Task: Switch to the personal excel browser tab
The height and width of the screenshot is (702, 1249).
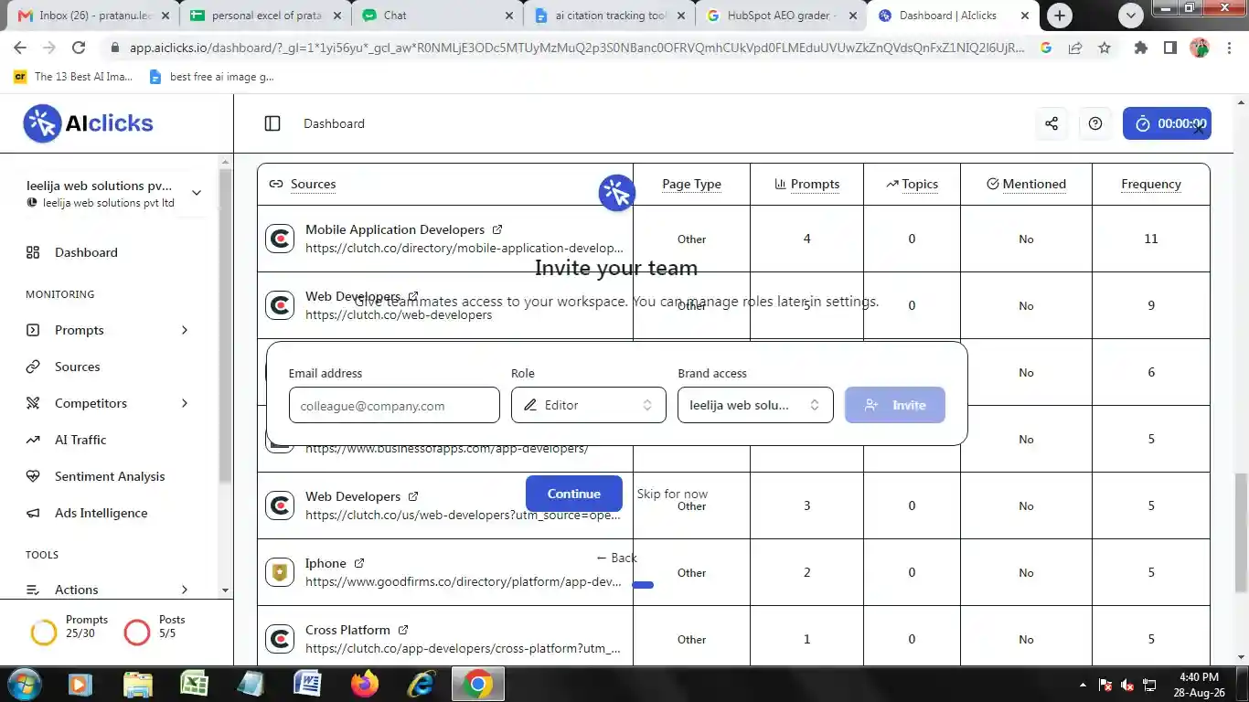Action: point(264,16)
